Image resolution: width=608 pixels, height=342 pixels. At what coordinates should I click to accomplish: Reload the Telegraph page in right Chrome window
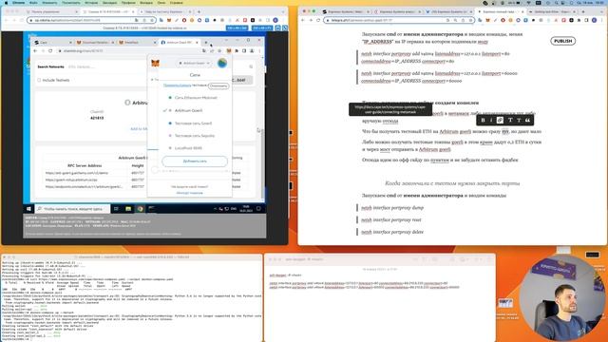pyautogui.click(x=318, y=20)
